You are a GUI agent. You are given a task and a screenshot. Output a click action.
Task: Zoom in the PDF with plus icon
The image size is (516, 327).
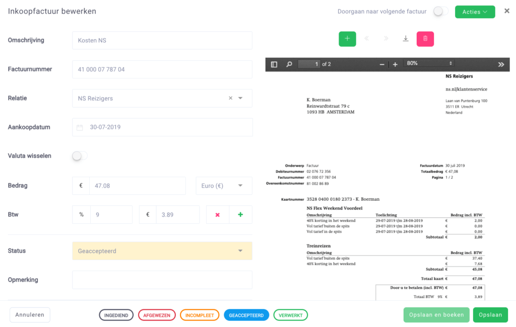395,64
